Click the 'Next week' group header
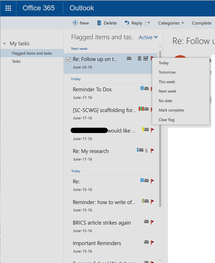215x263 pixels. [79, 49]
